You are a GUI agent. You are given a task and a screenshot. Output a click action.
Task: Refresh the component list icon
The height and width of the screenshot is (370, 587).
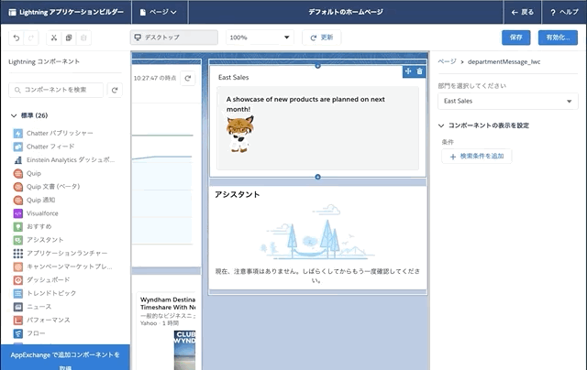click(115, 90)
